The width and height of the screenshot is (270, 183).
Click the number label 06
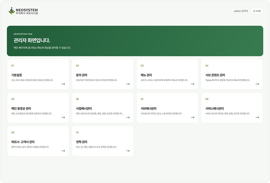(77, 99)
